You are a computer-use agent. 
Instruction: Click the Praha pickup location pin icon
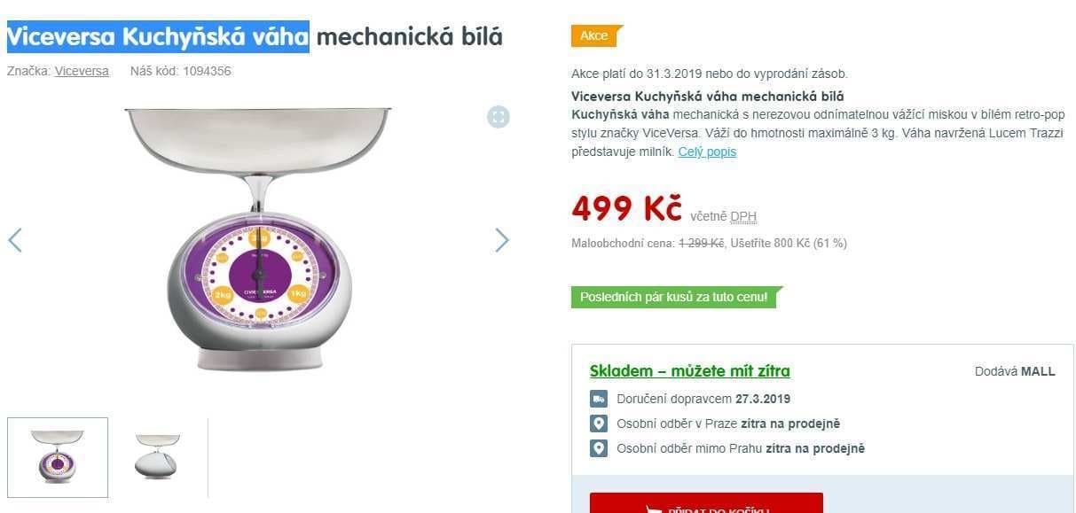coord(599,424)
